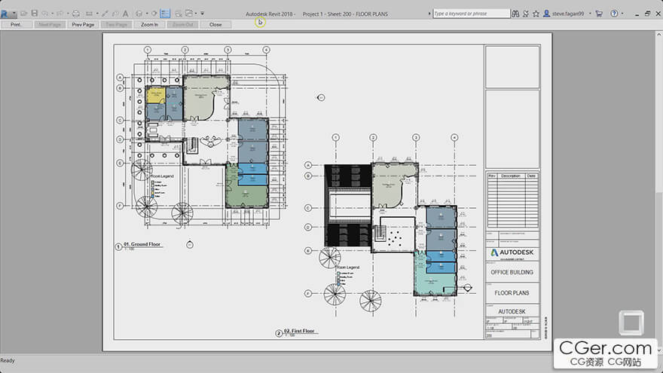Select the Text tool letter A icon
Screen dimensions: 663x373
tap(126, 14)
